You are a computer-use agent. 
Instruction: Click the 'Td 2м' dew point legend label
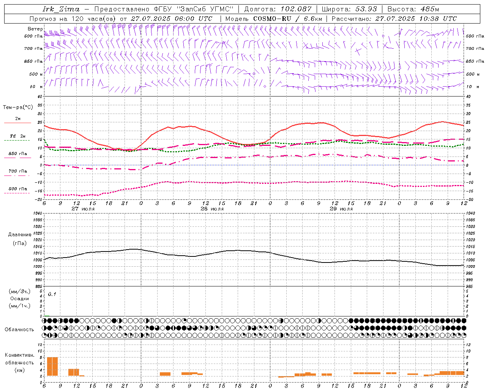pos(18,136)
